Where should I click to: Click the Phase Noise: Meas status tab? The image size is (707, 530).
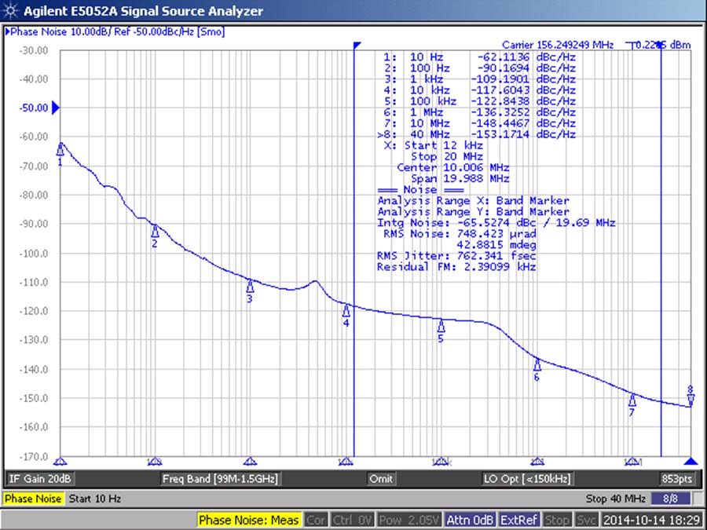[248, 520]
